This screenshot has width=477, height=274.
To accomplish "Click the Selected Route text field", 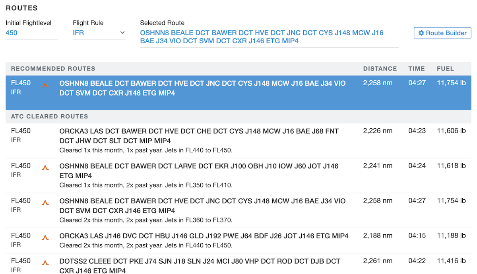I will [x=268, y=37].
